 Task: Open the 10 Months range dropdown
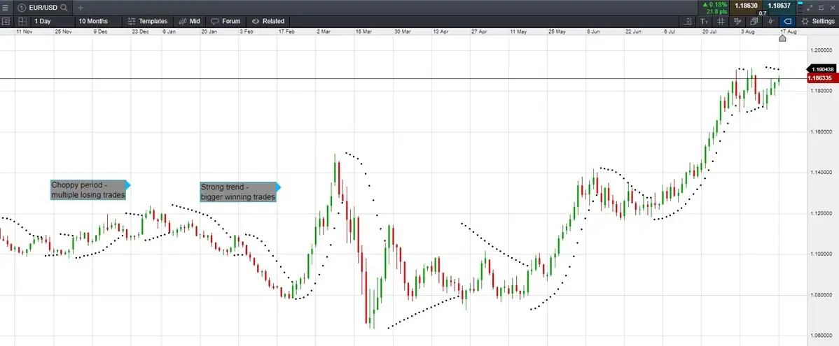tap(98, 21)
